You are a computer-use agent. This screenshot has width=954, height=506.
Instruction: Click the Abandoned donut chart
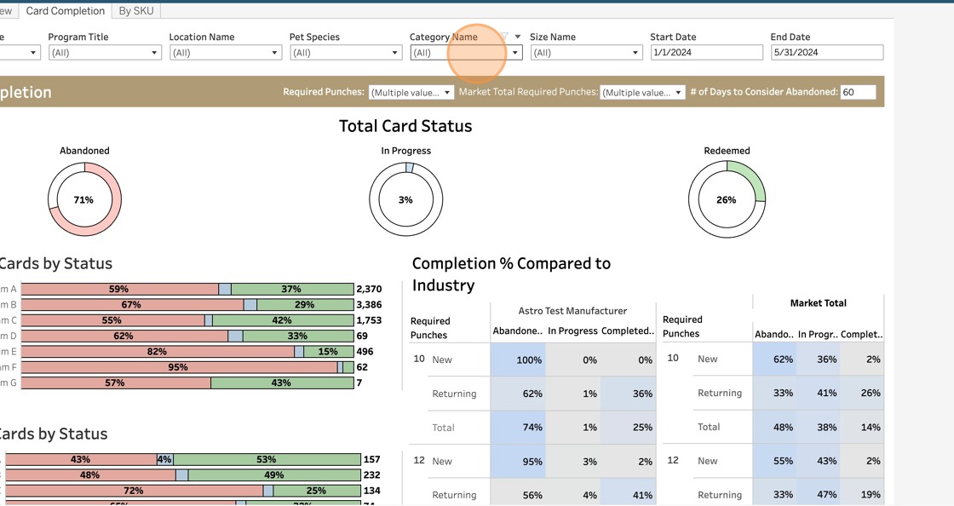84,200
